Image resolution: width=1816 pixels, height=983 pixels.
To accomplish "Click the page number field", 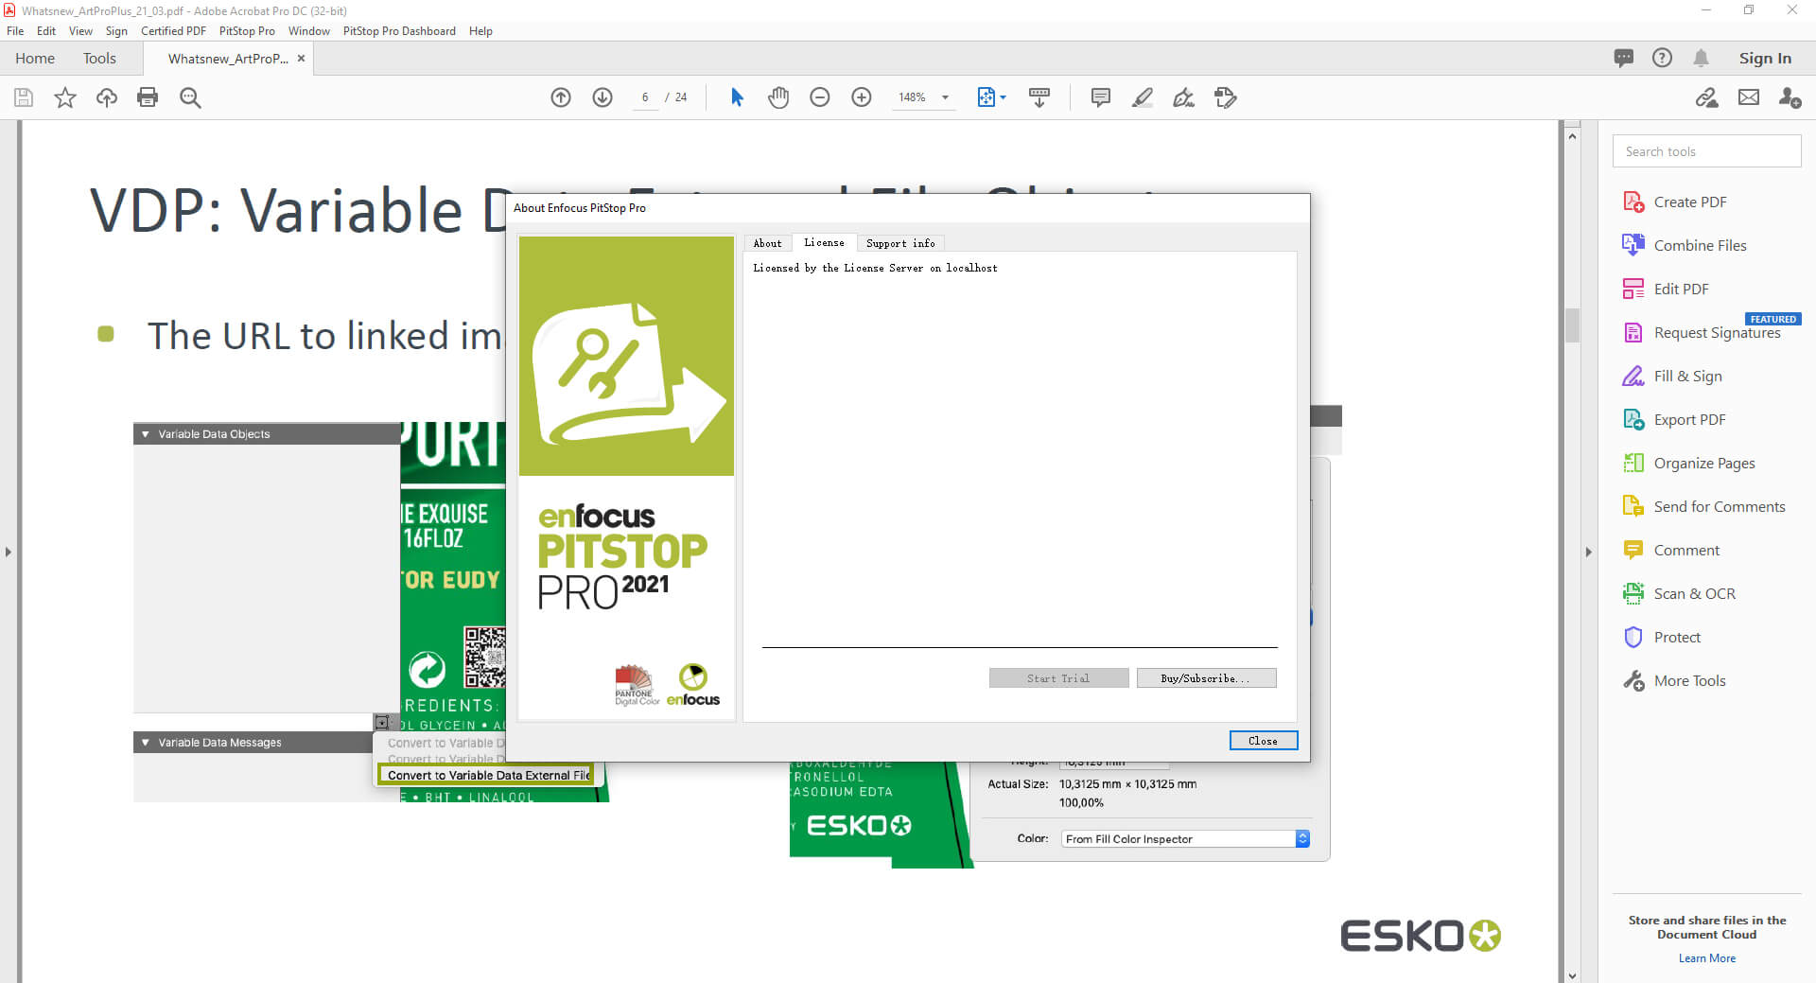I will pos(645,97).
